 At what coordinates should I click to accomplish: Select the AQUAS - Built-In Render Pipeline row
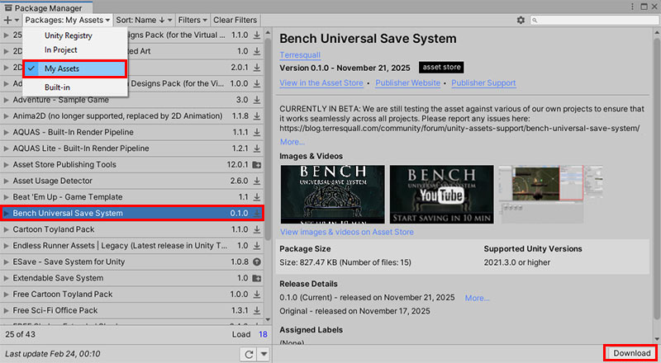pyautogui.click(x=132, y=132)
